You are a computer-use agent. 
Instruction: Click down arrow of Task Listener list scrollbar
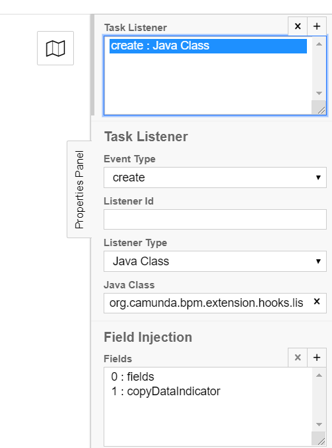tap(319, 93)
